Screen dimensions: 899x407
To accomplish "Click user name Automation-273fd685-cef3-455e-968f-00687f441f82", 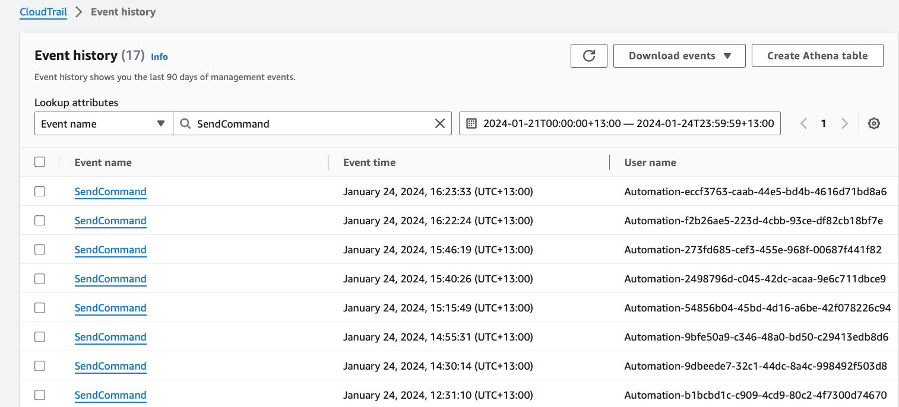I will [x=753, y=250].
